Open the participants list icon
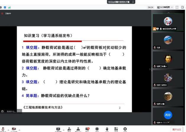Image resolution: width=186 pixels, height=132 pixels. pos(78,129)
